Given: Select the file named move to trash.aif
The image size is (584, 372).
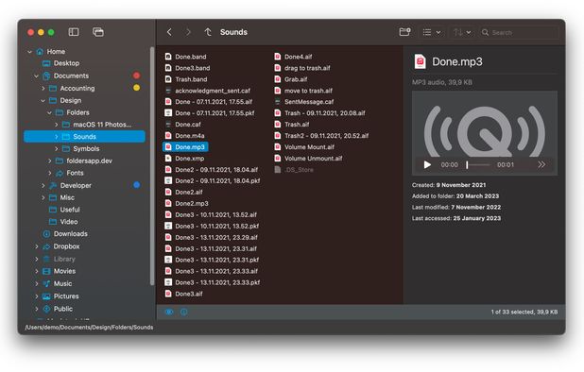Looking at the screenshot, I should pos(308,91).
